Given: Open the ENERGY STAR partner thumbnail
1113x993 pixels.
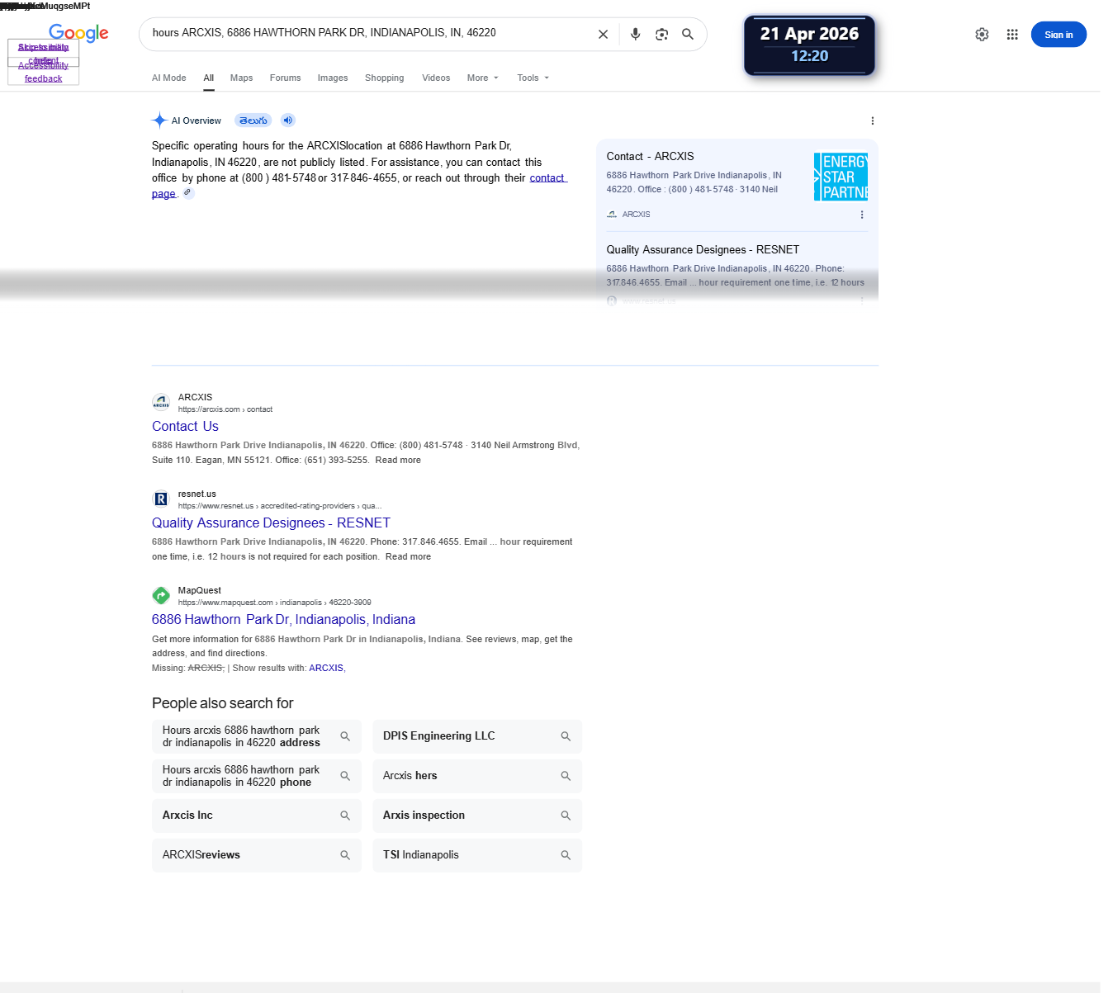Looking at the screenshot, I should [x=841, y=177].
